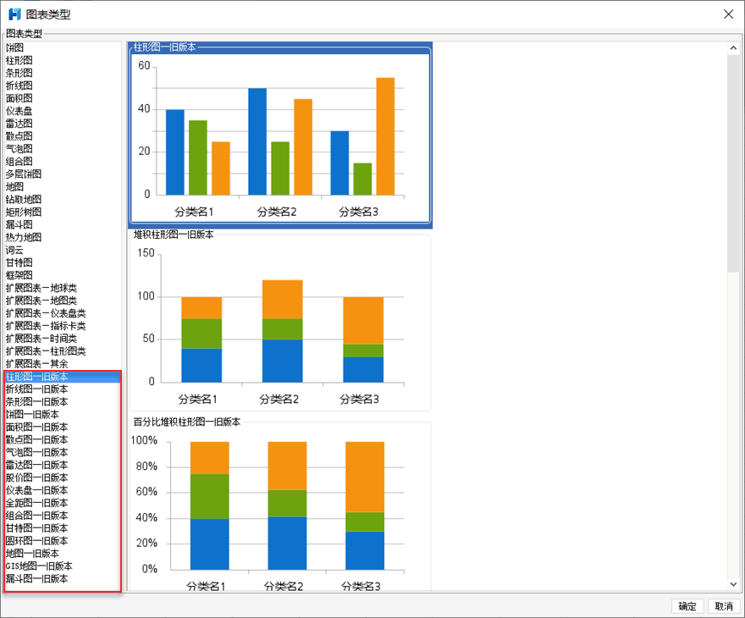Pick the 柱形图一旧版本 preview thumbnail
745x618 pixels.
pos(280,135)
